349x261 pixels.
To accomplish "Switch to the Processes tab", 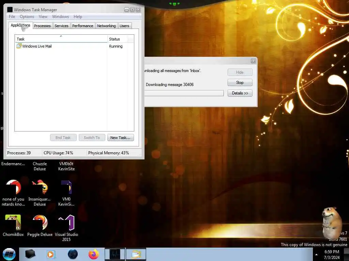I will (42, 26).
